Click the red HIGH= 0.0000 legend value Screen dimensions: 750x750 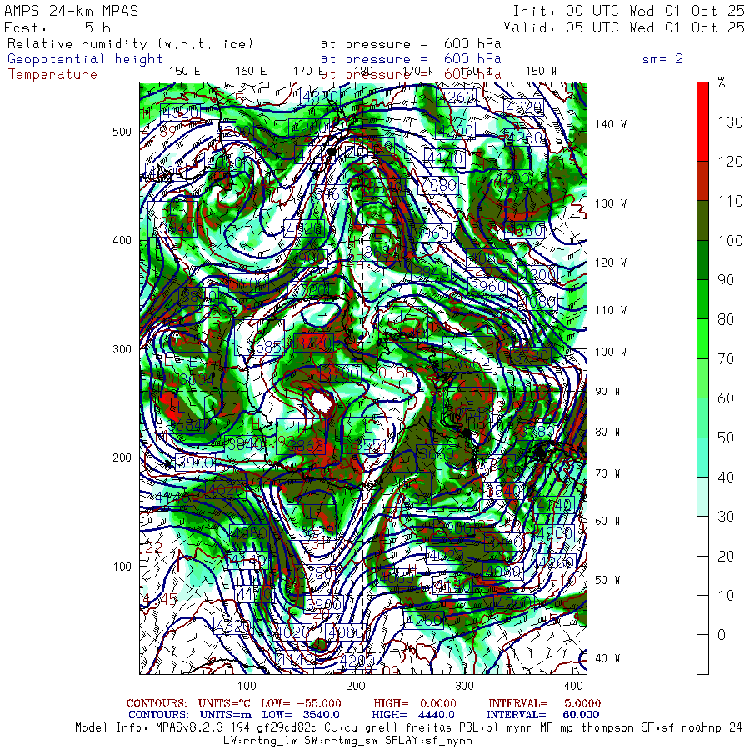click(x=415, y=703)
